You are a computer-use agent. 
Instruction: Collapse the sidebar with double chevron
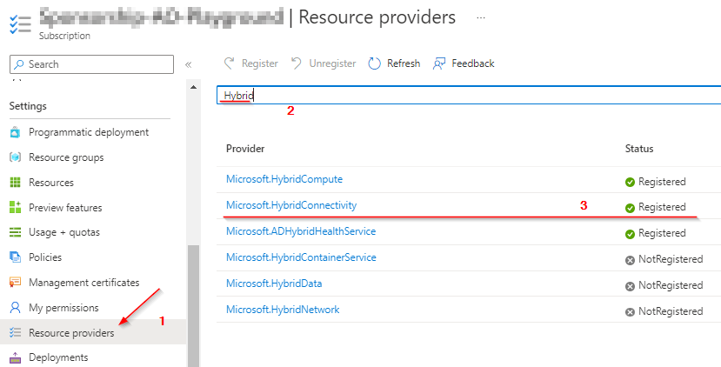pyautogui.click(x=188, y=65)
